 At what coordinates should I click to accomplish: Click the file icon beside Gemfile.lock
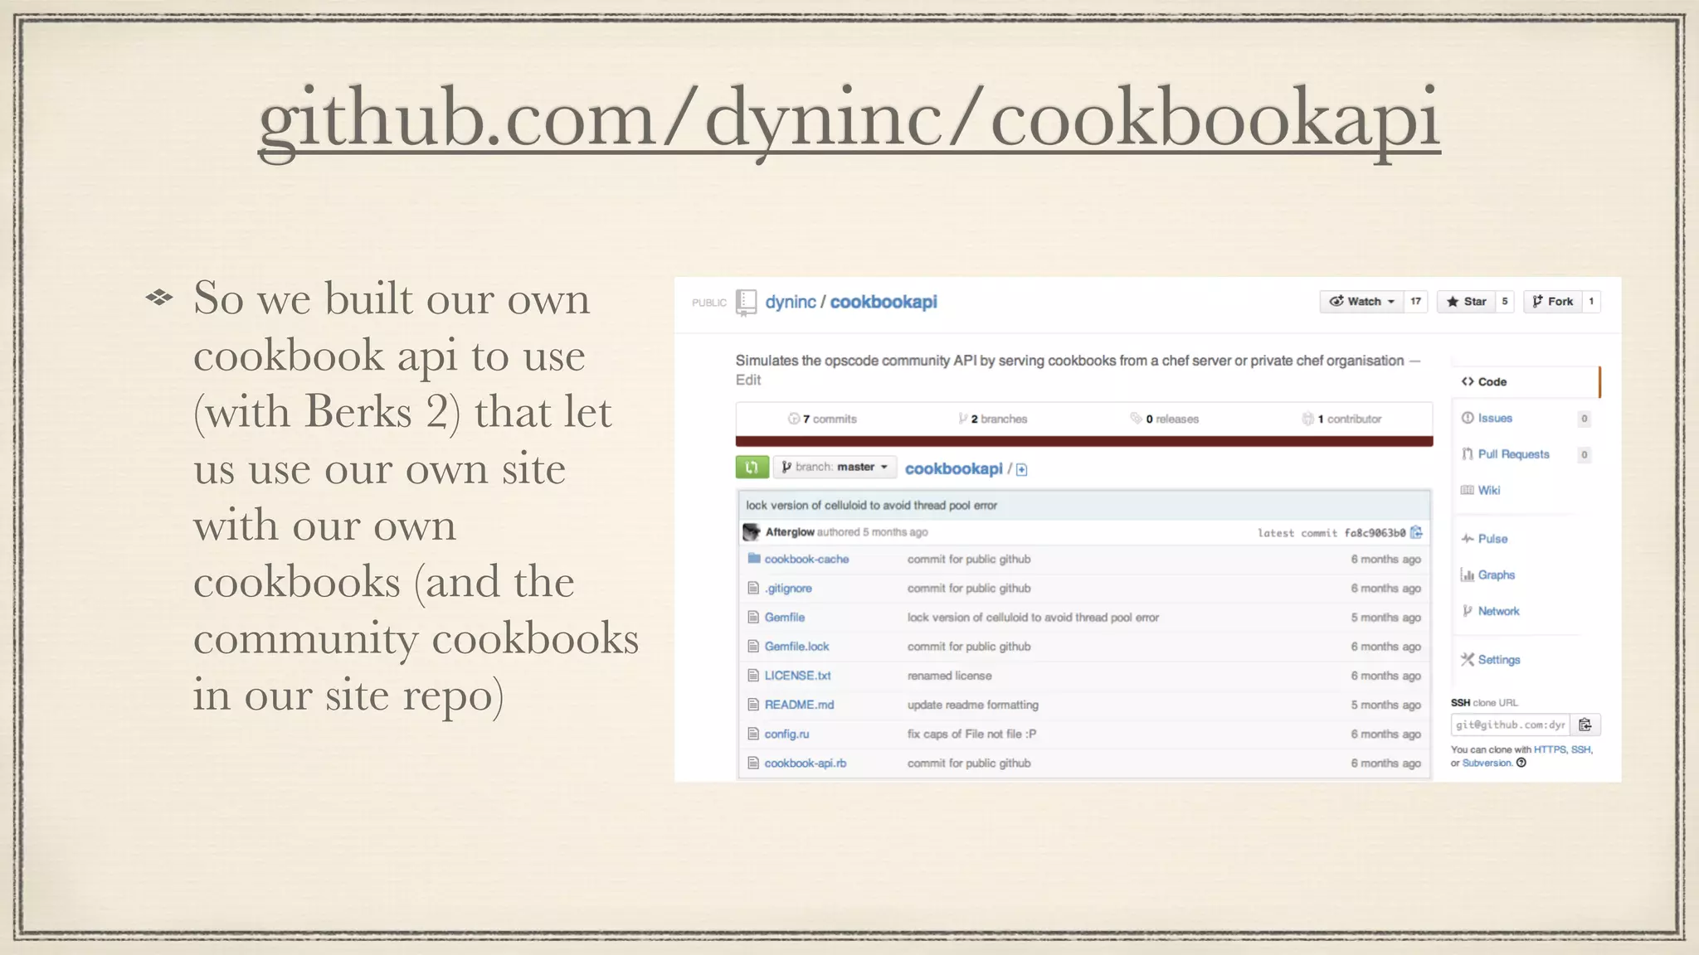tap(753, 646)
